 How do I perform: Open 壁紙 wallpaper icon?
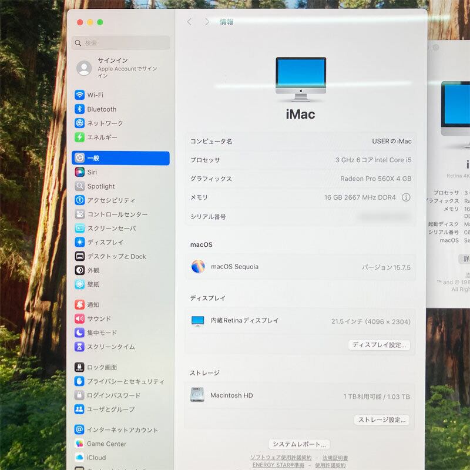(79, 284)
